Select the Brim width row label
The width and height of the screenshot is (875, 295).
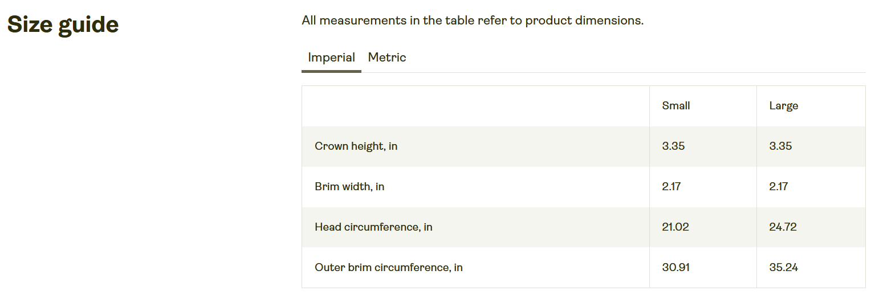(x=349, y=187)
